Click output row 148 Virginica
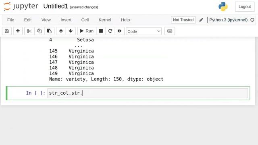 click(71, 68)
